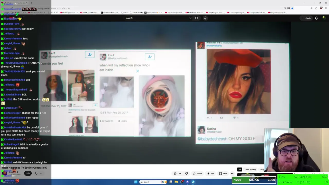
Task: Open a new browser tab
Action: [x=31, y=3]
